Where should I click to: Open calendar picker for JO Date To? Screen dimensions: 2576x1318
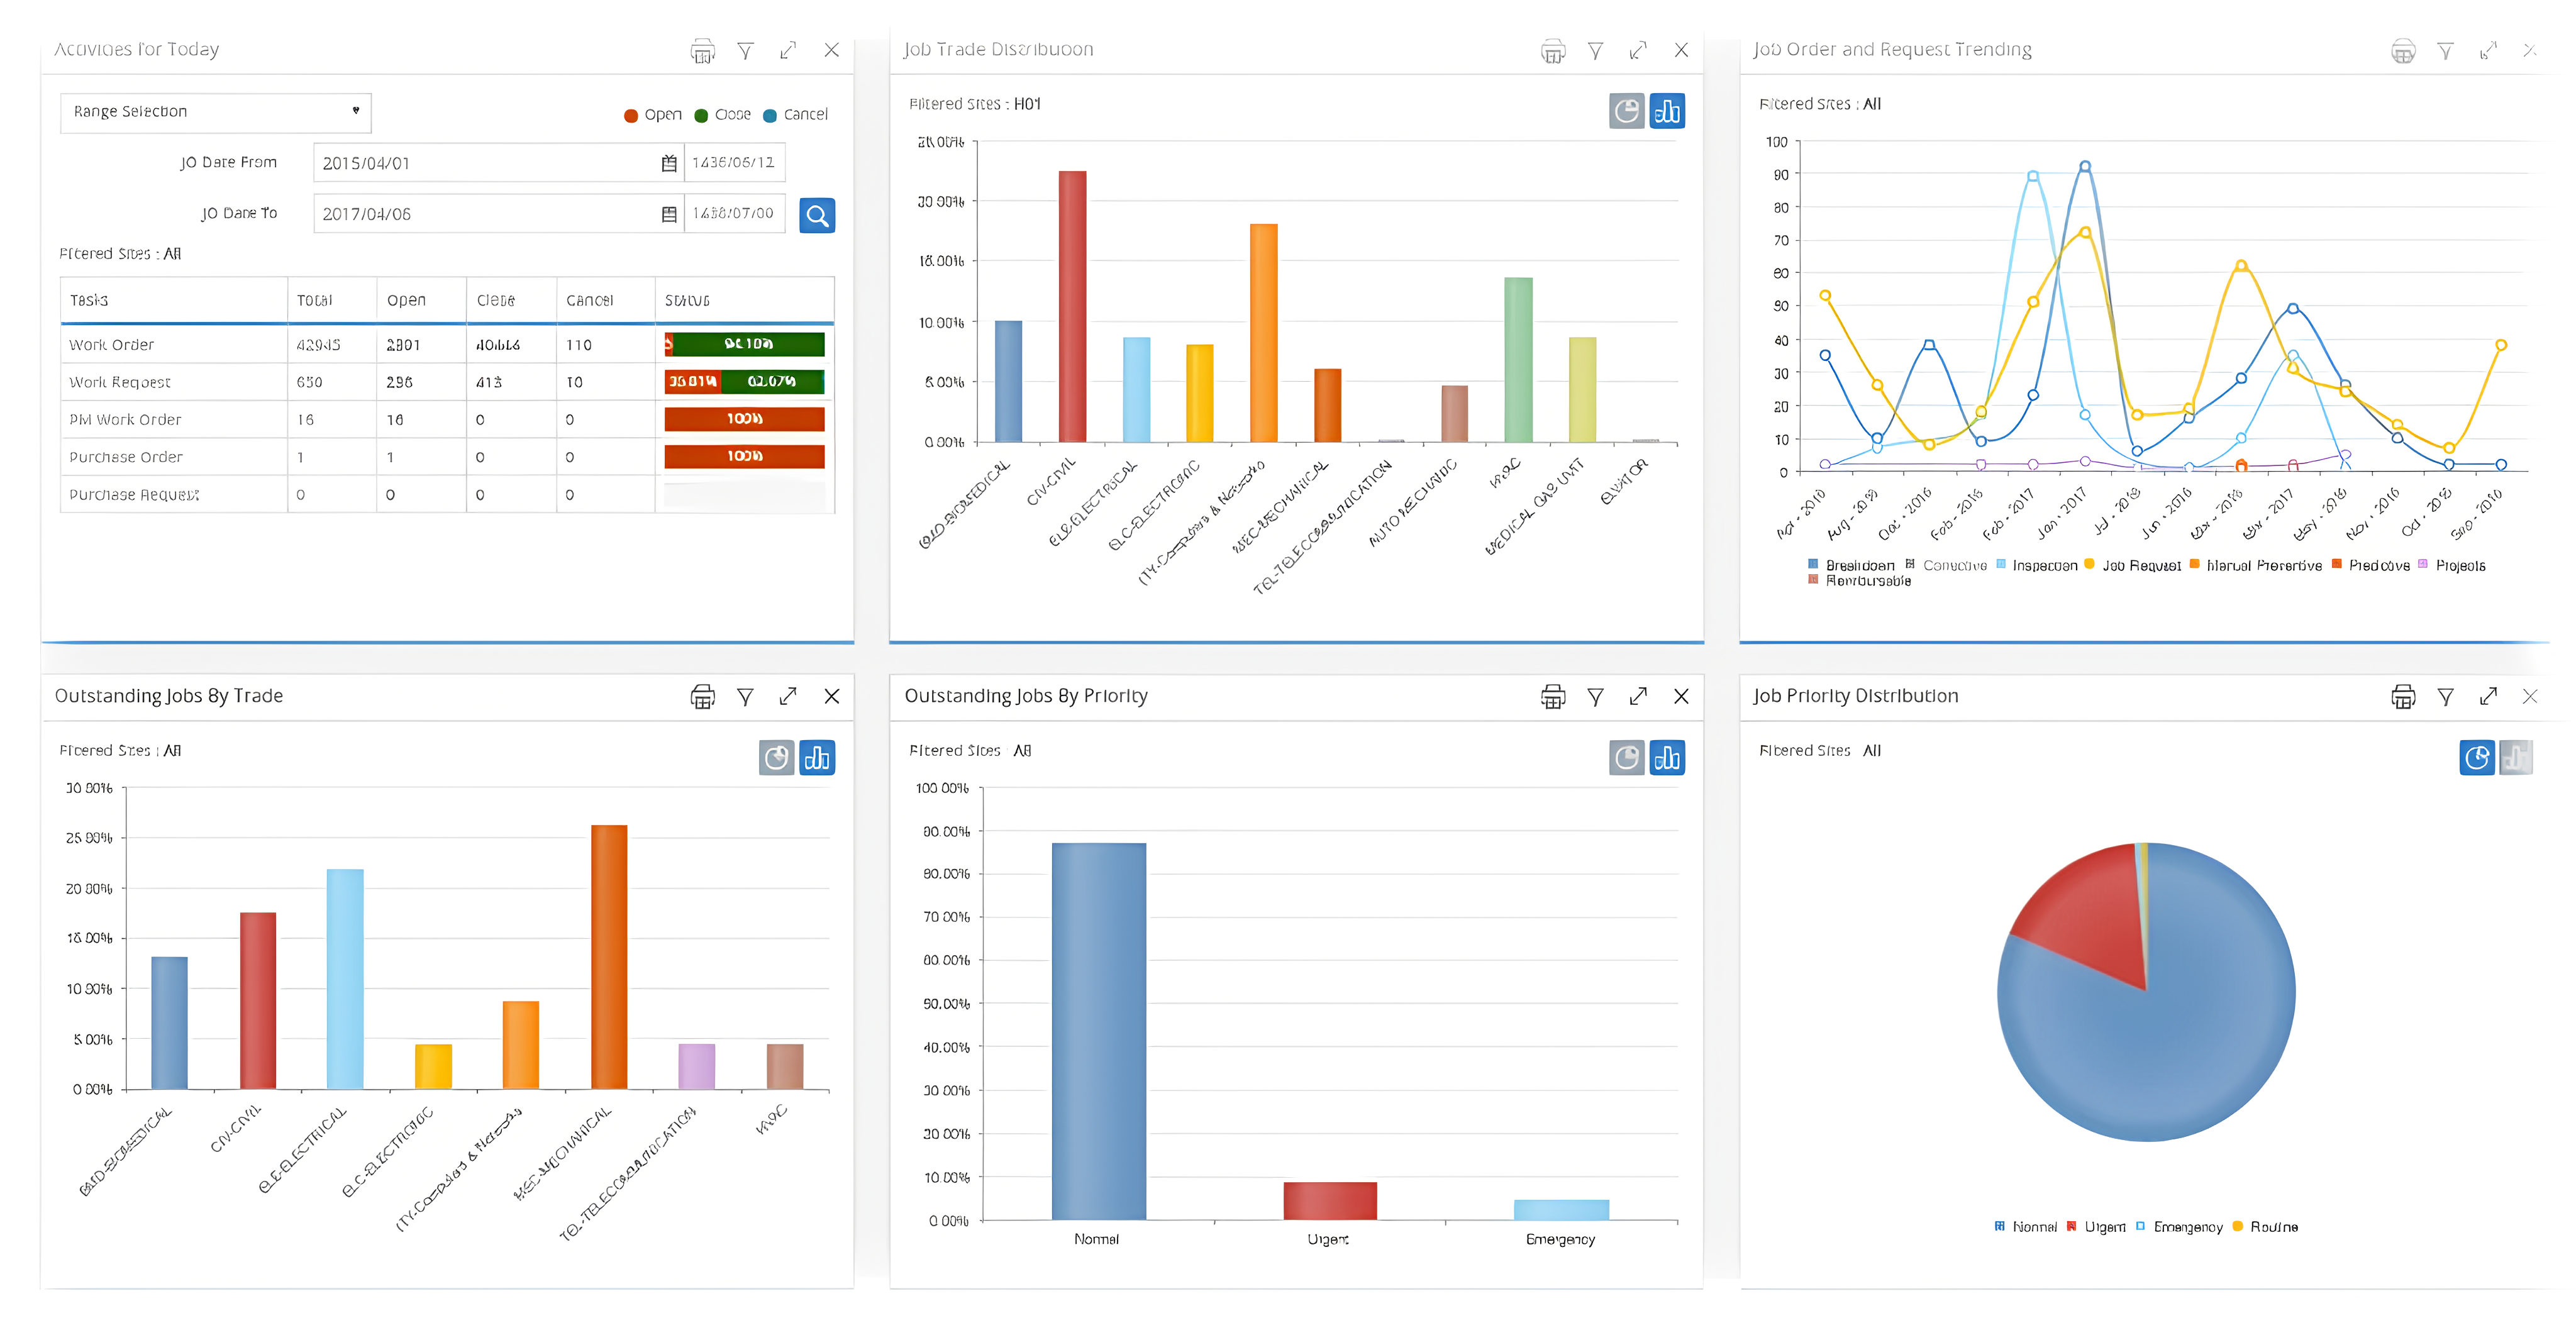click(669, 214)
